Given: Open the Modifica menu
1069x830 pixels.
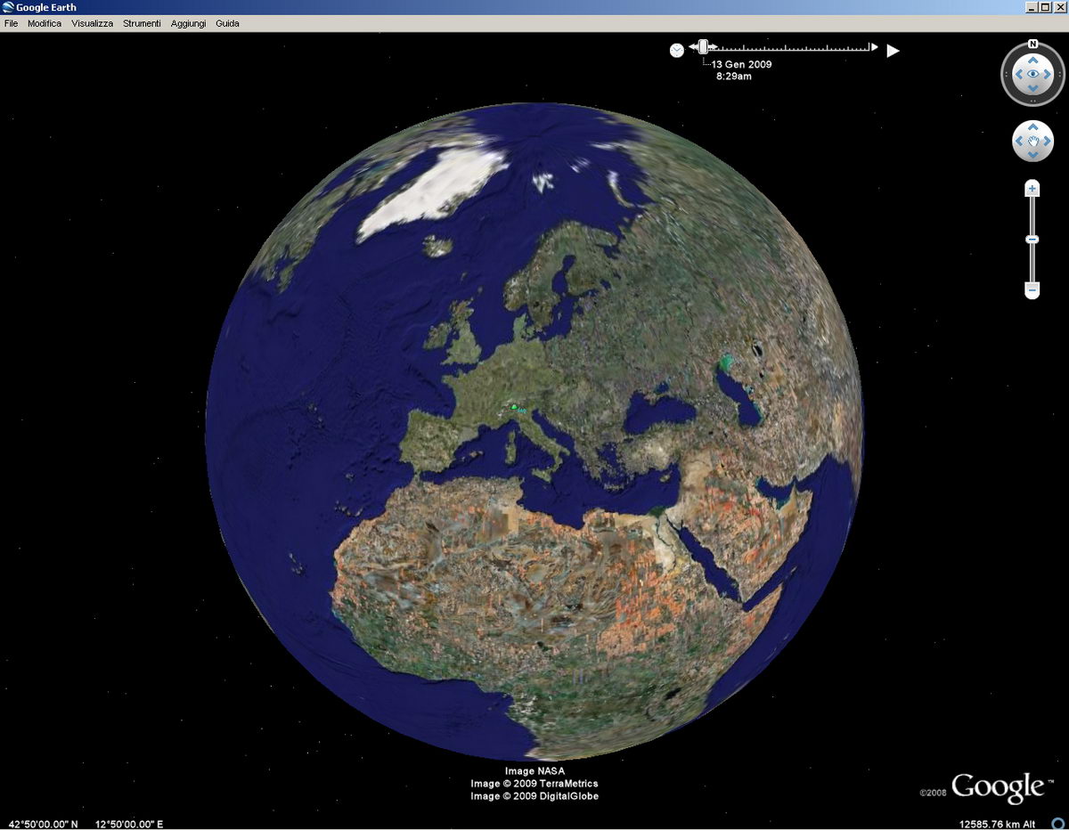Looking at the screenshot, I should (45, 23).
